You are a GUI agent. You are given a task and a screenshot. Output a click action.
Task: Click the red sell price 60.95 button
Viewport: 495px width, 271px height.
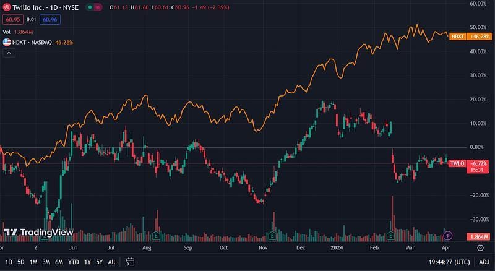click(12, 19)
